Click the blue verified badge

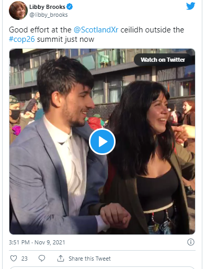click(x=70, y=7)
